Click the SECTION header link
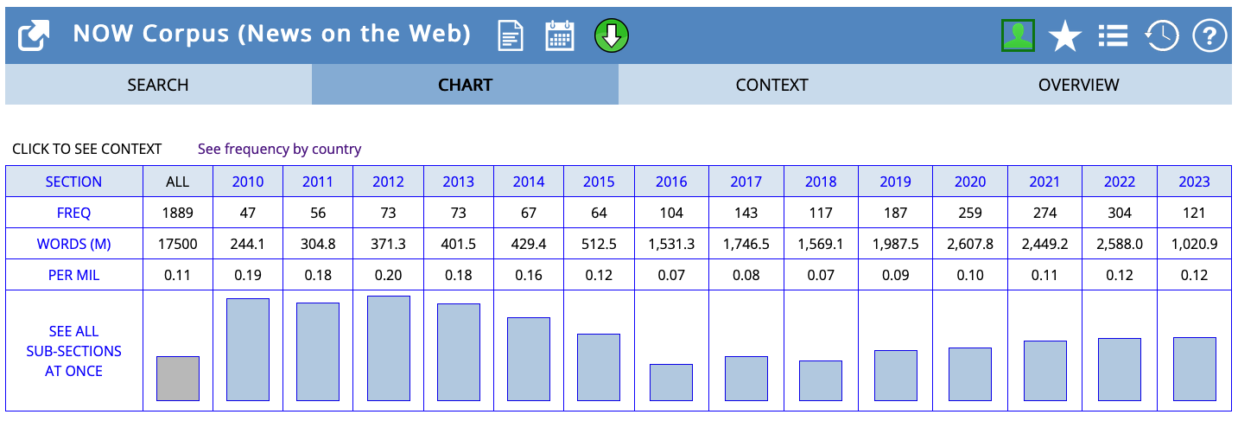Viewport: 1238px width, 421px height. (x=73, y=182)
